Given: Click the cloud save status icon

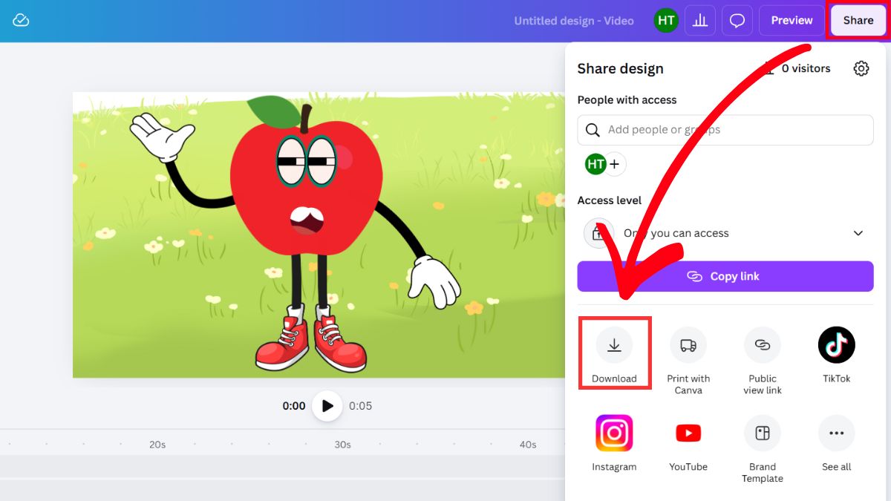Looking at the screenshot, I should tap(21, 21).
